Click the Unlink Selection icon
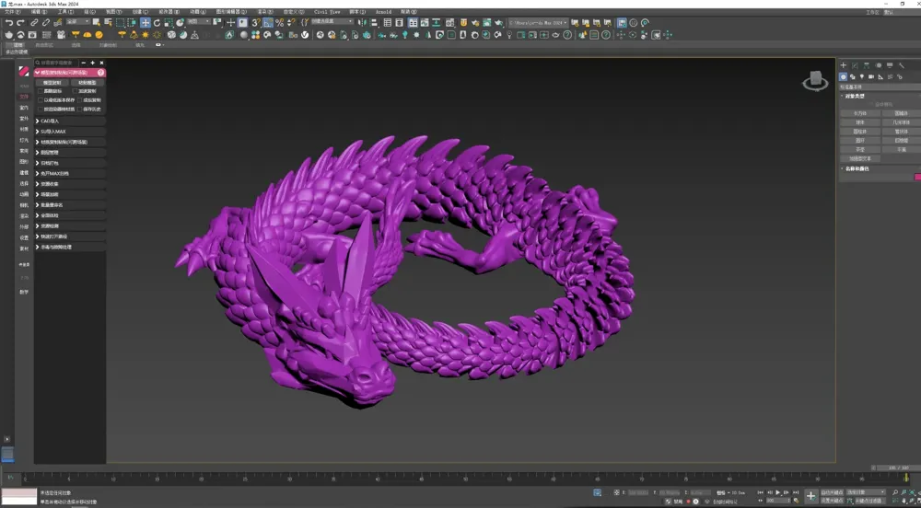Screen dimensions: 921x508 pos(46,22)
